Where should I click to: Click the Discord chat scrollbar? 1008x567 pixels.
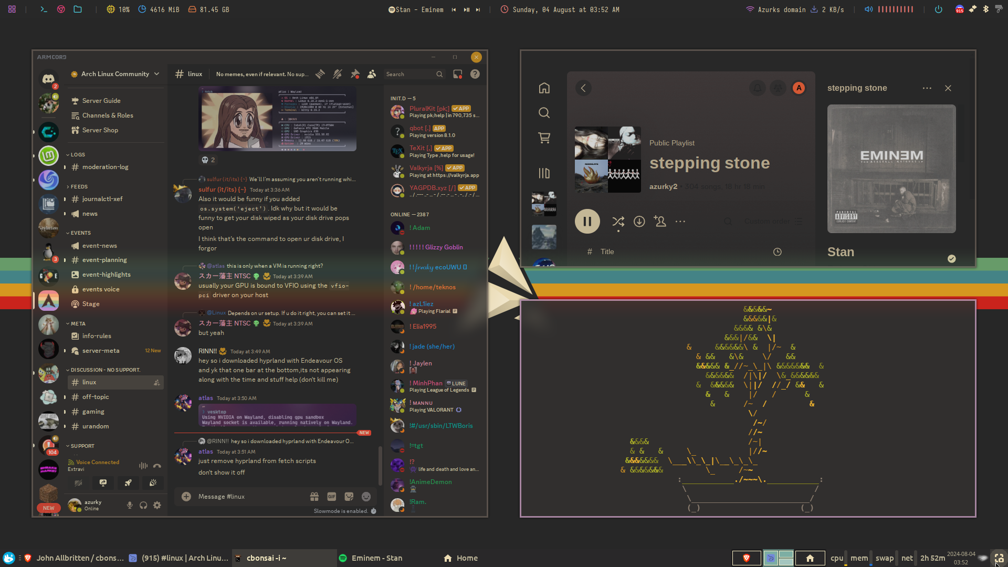[380, 466]
